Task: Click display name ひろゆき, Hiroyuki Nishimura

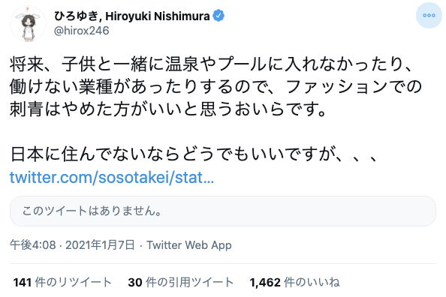Action: 132,16
